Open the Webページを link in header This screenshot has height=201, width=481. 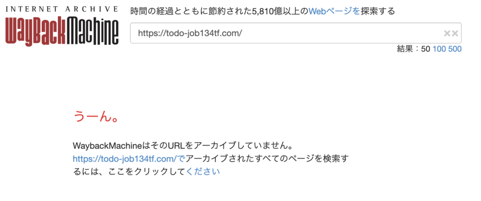click(x=334, y=12)
